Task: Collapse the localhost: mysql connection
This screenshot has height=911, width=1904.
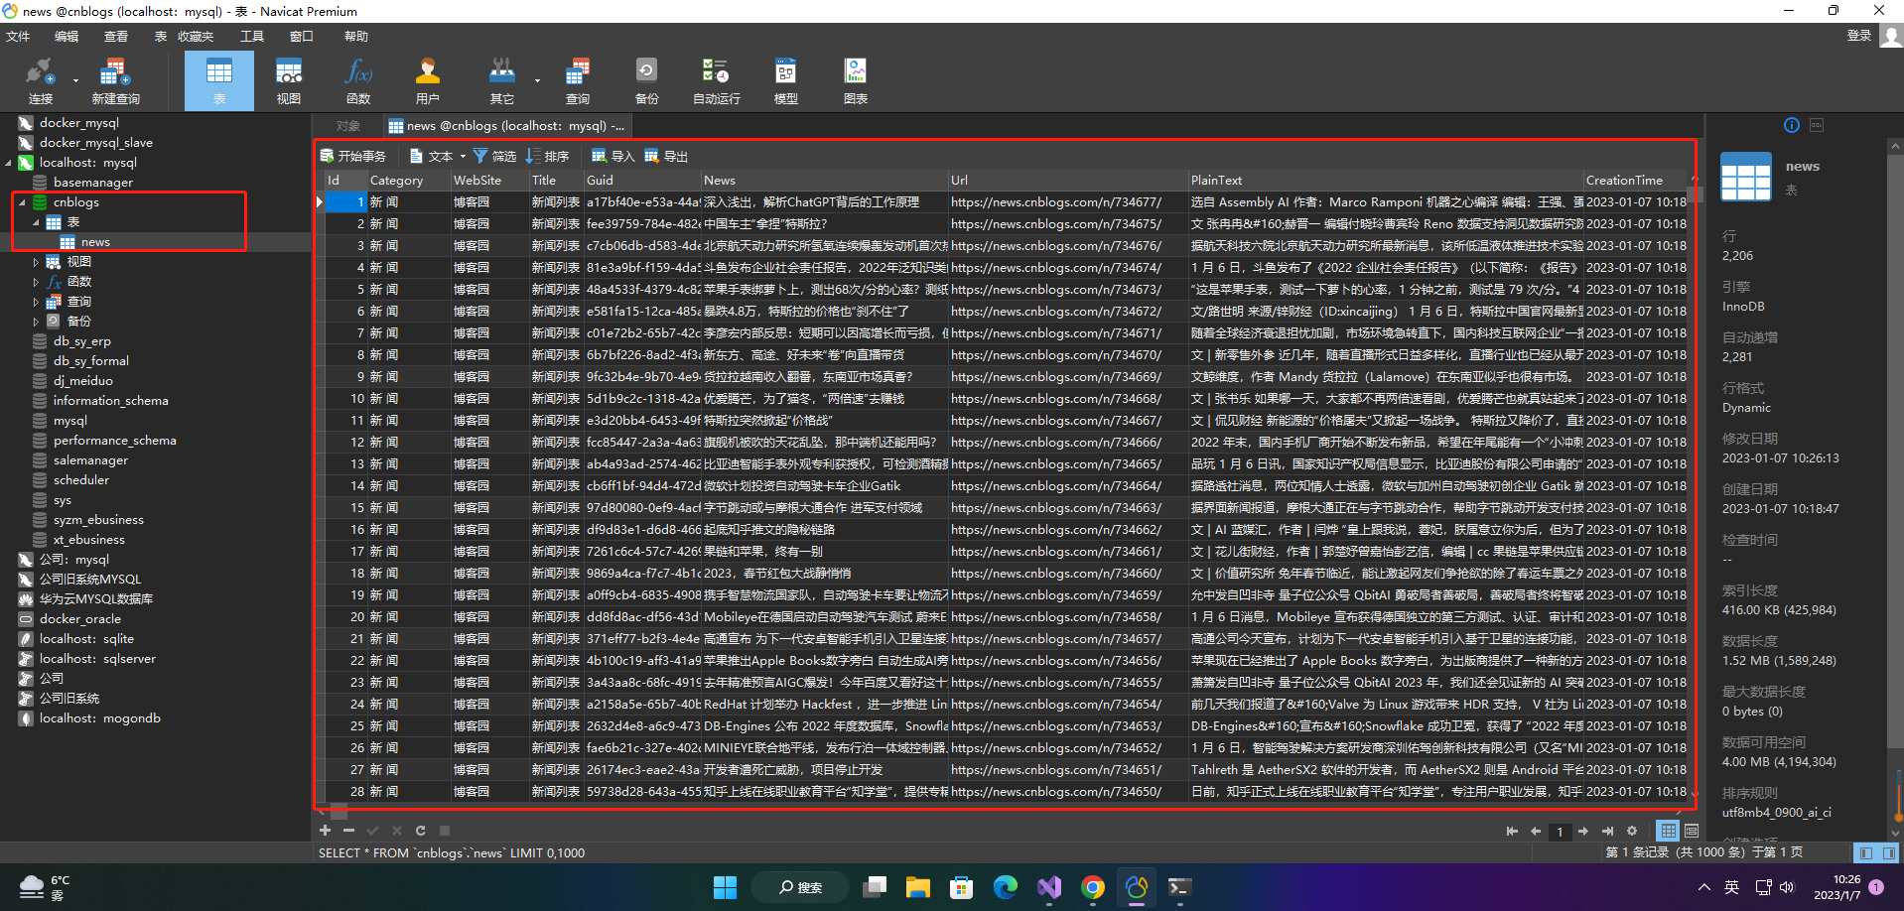Action: [x=9, y=163]
